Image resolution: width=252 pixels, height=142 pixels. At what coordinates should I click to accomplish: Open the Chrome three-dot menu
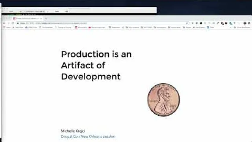[x=249, y=23]
